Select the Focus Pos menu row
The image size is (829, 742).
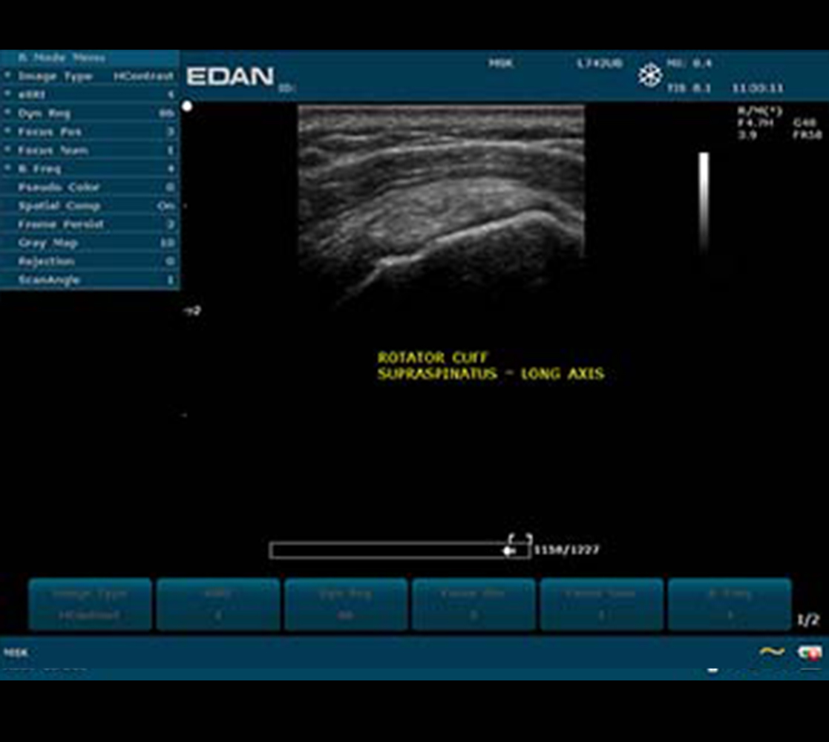pyautogui.click(x=90, y=131)
